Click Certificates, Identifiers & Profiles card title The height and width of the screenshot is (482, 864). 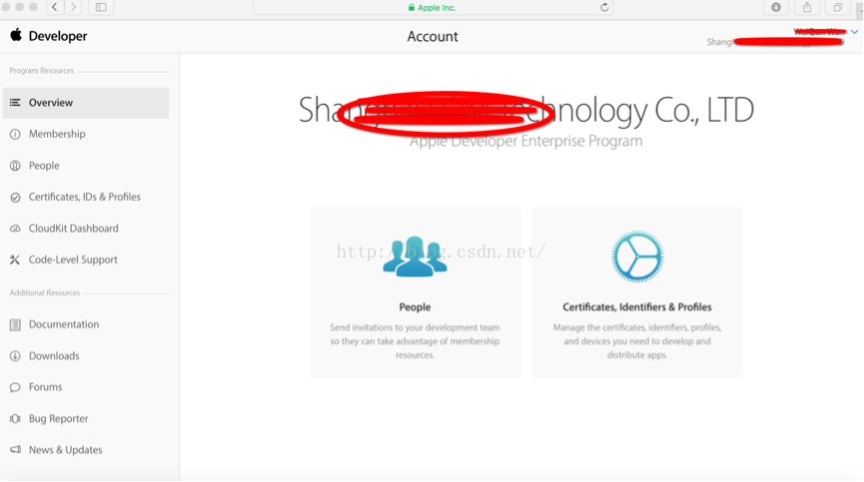637,307
